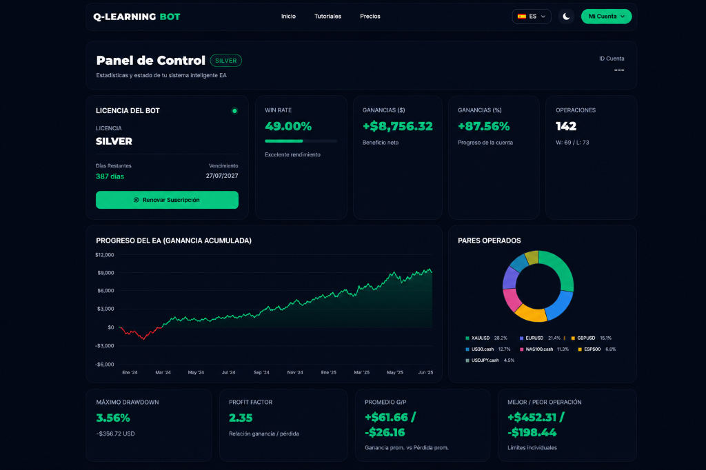Click the NAS100.cash legend entry
This screenshot has height=470, width=706.
pos(545,349)
